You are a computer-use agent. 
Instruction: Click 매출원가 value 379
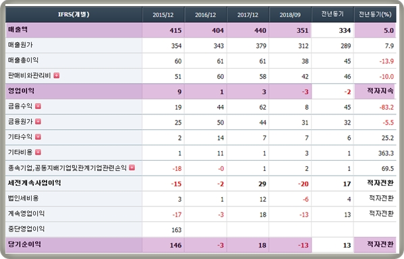(x=261, y=46)
